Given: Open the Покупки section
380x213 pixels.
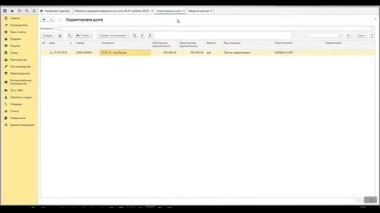Looking at the screenshot, I should click(15, 46).
